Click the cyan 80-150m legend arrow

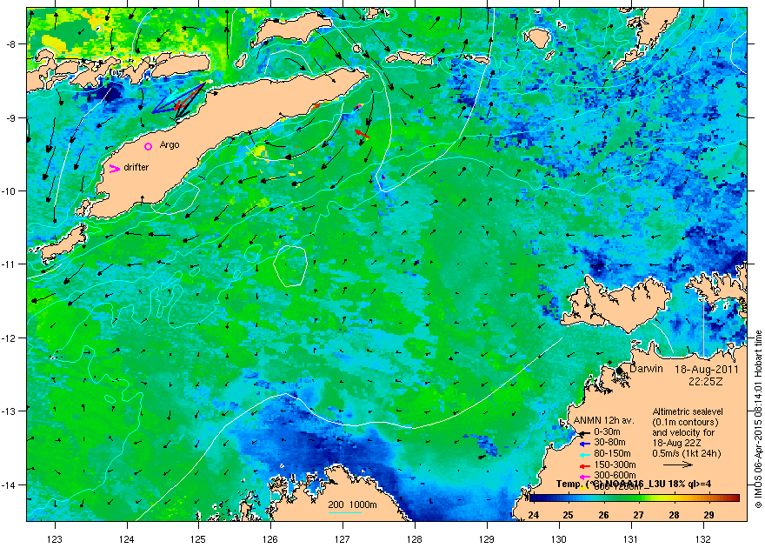click(x=584, y=454)
